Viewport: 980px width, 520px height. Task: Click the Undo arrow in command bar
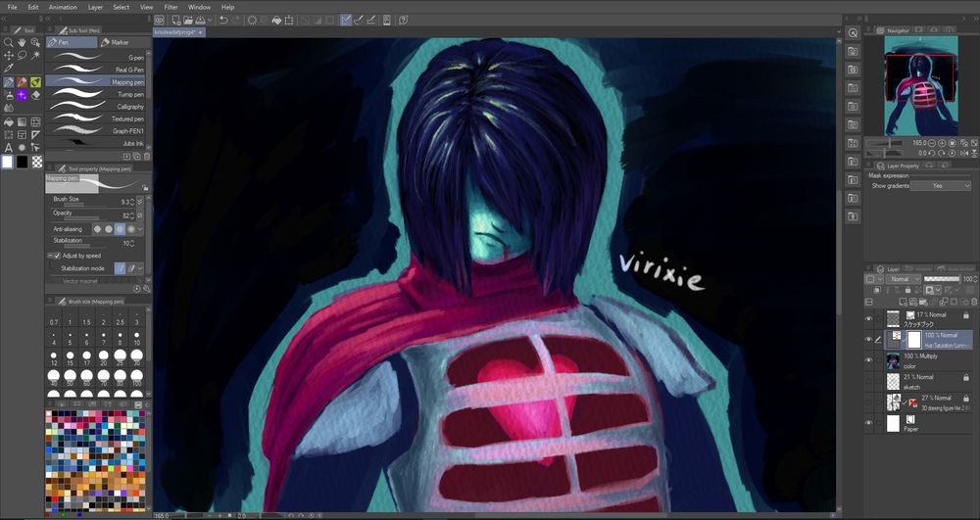(223, 21)
